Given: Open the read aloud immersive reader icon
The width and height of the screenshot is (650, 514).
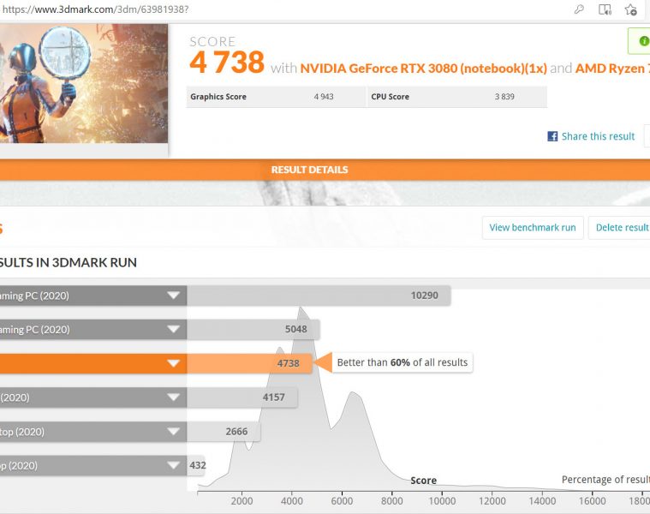Looking at the screenshot, I should [x=605, y=9].
